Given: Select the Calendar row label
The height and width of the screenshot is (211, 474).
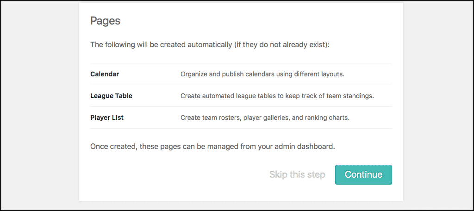Looking at the screenshot, I should coord(105,74).
